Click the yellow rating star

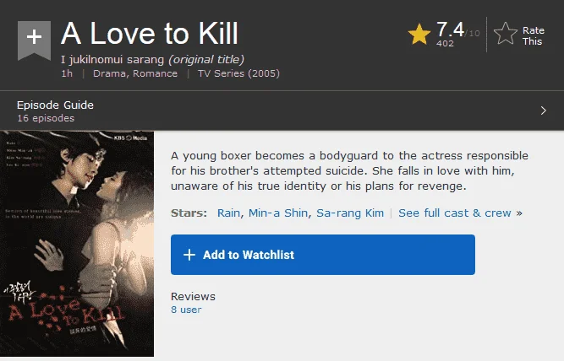pos(419,34)
